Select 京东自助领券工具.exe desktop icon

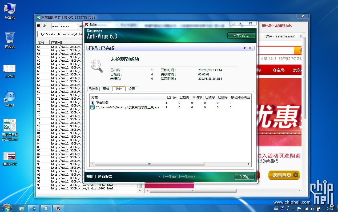pyautogui.click(x=10, y=130)
